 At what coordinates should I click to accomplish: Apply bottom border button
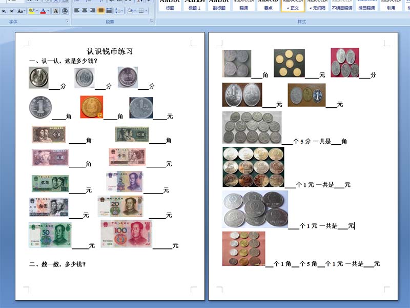[x=141, y=10]
